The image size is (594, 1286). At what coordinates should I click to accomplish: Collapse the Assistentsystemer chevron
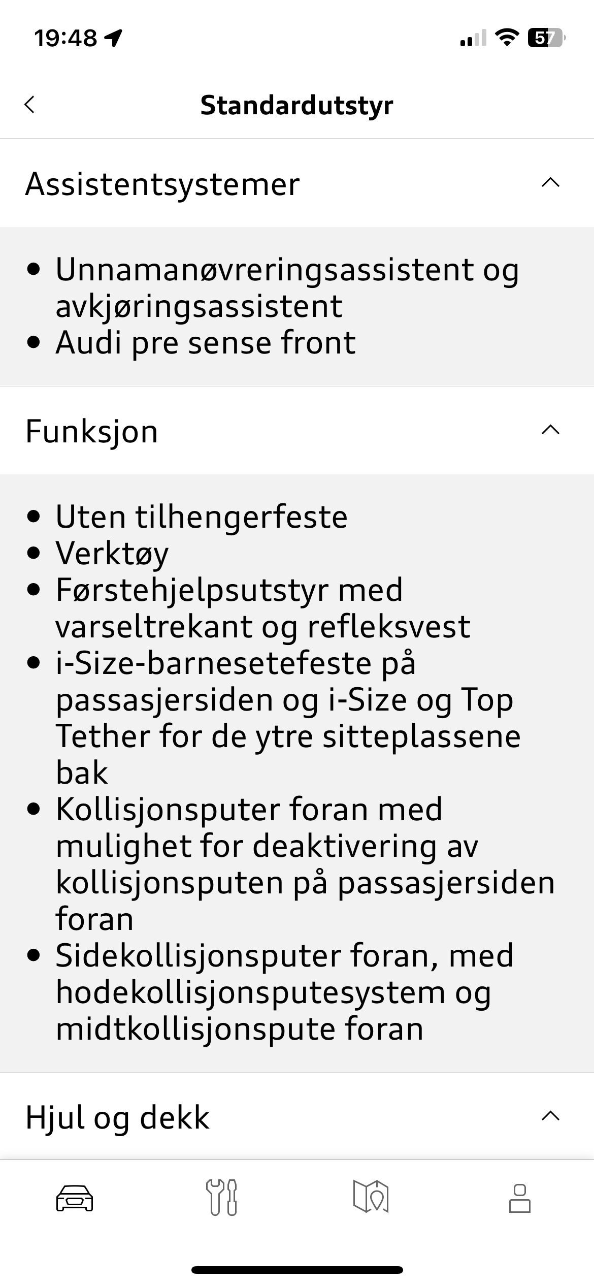tap(551, 182)
